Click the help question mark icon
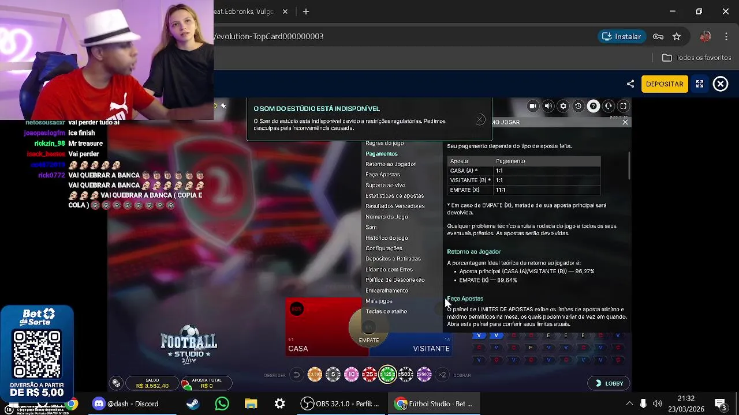This screenshot has width=739, height=415. [593, 106]
